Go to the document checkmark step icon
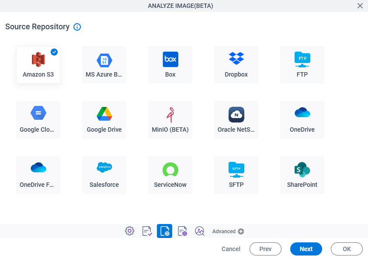 point(147,231)
